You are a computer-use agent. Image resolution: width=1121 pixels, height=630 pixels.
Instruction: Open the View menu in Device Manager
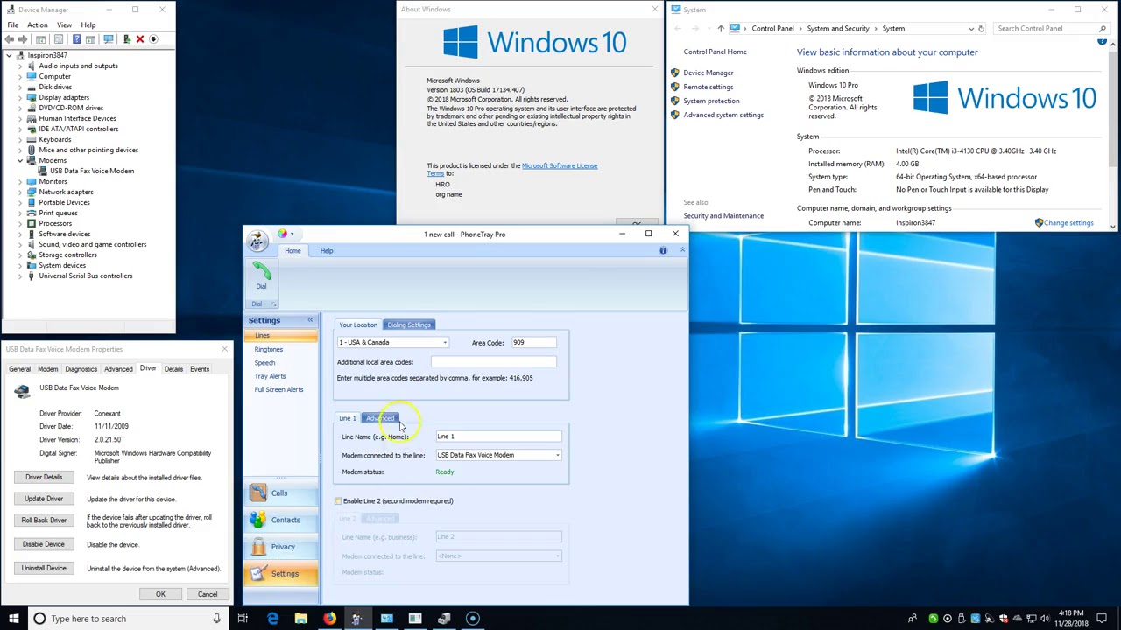point(64,25)
